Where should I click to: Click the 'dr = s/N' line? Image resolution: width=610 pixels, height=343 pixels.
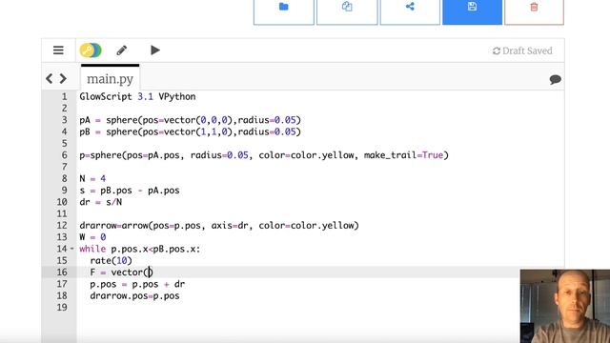point(101,202)
